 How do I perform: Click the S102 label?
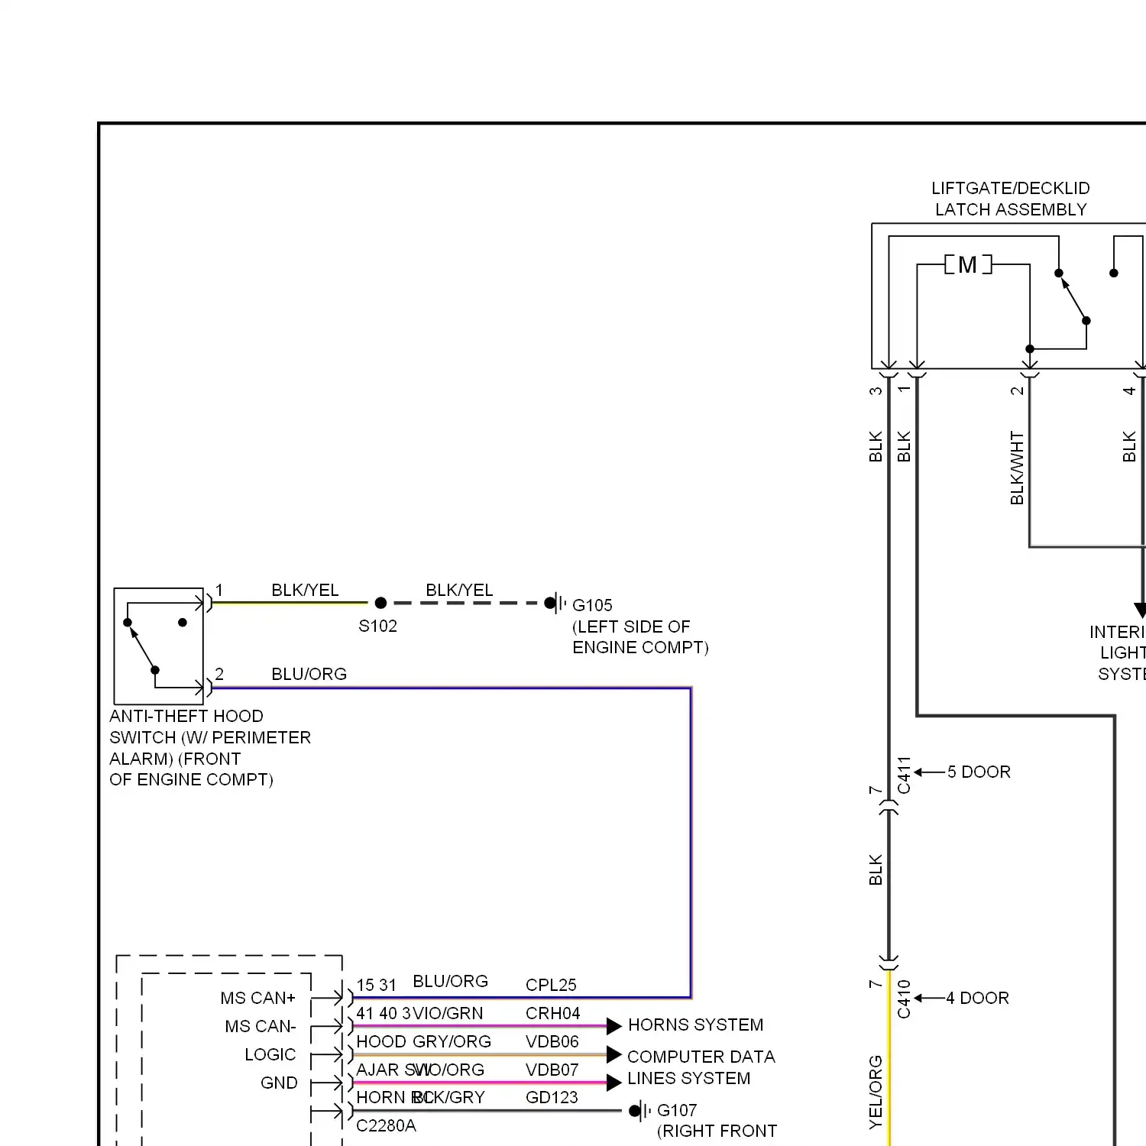(x=377, y=626)
